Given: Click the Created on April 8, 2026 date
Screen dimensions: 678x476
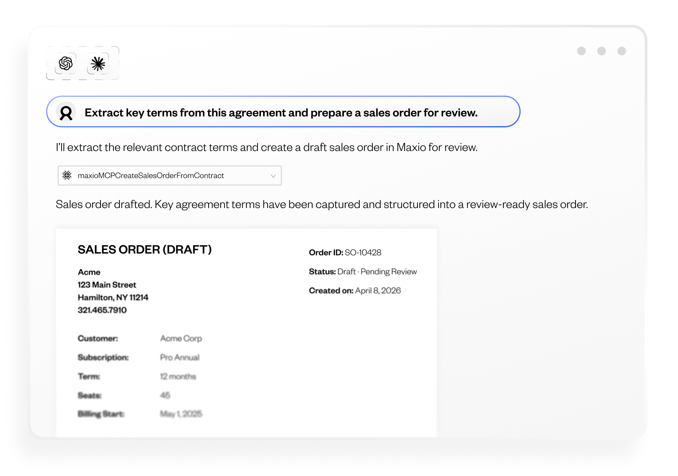Looking at the screenshot, I should point(378,290).
